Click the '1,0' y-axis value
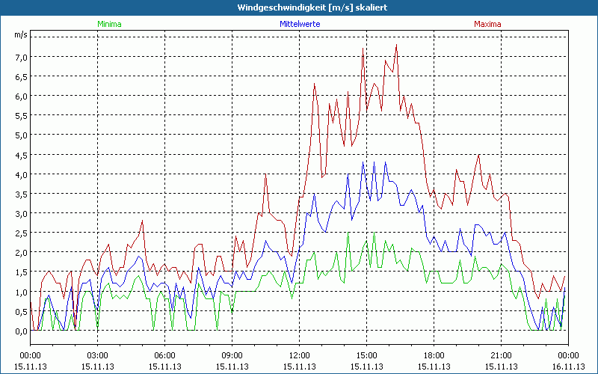The width and height of the screenshot is (598, 374). [x=22, y=292]
